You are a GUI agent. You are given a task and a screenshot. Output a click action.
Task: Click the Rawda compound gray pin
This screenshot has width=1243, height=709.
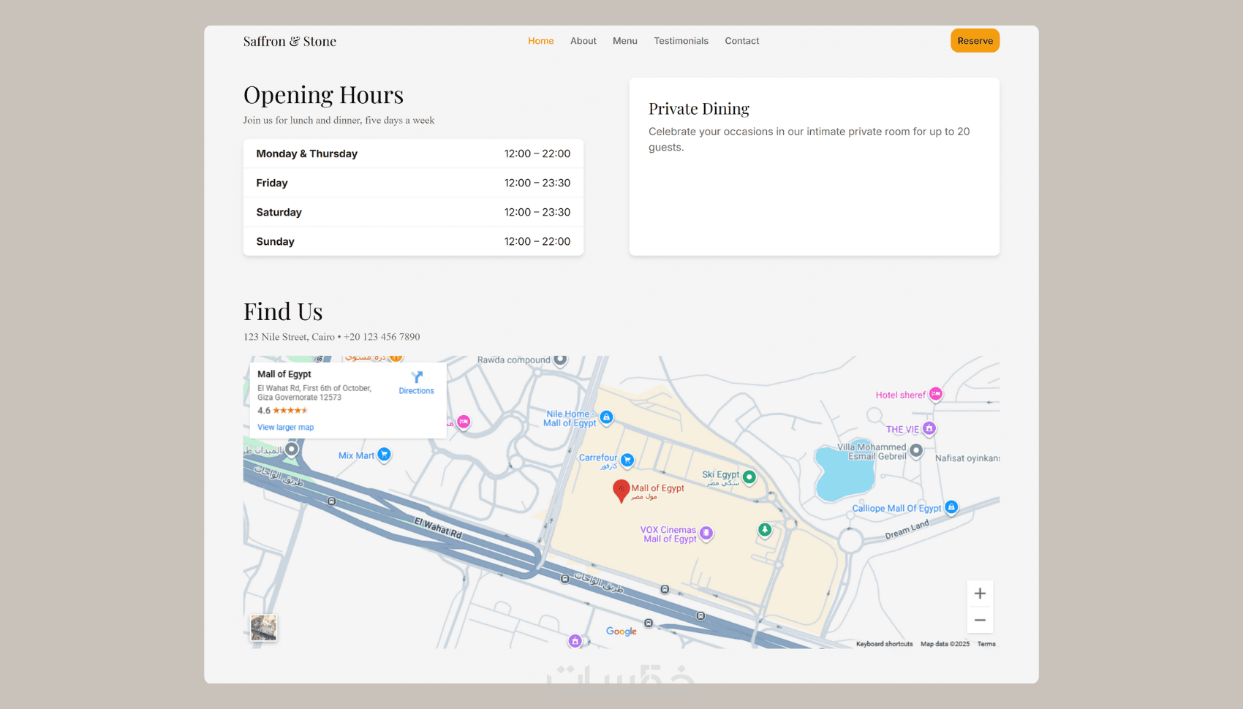point(560,359)
